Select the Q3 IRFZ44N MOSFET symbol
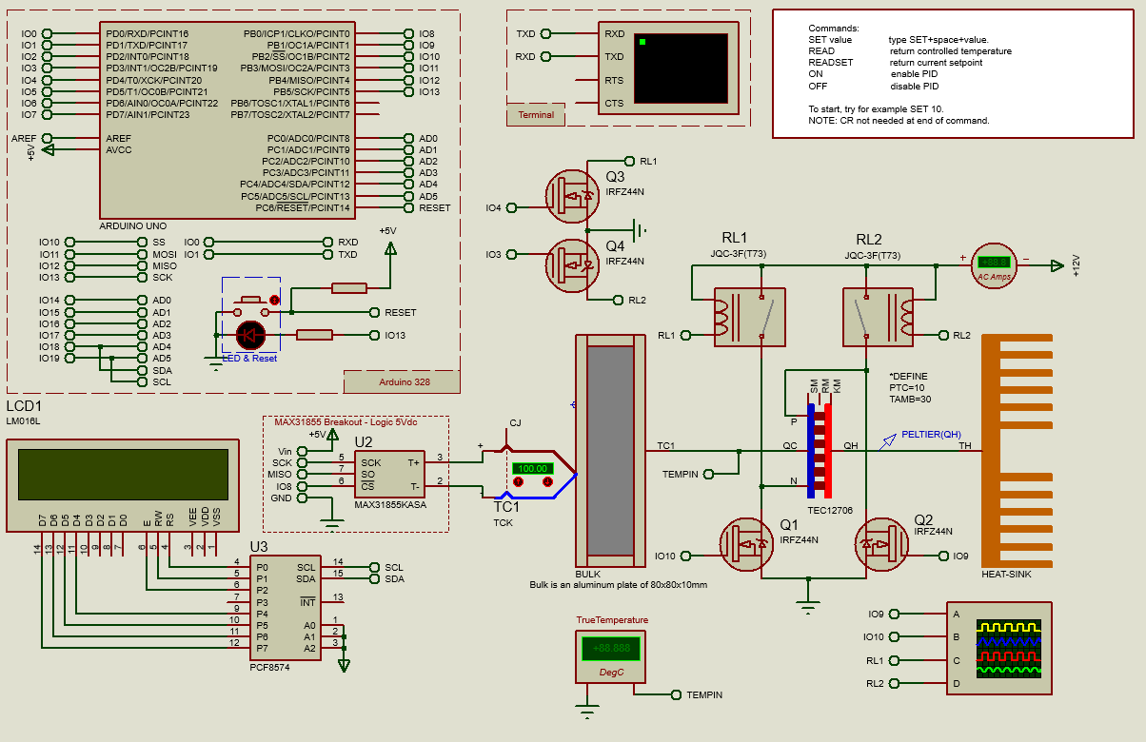This screenshot has width=1146, height=742. point(574,196)
